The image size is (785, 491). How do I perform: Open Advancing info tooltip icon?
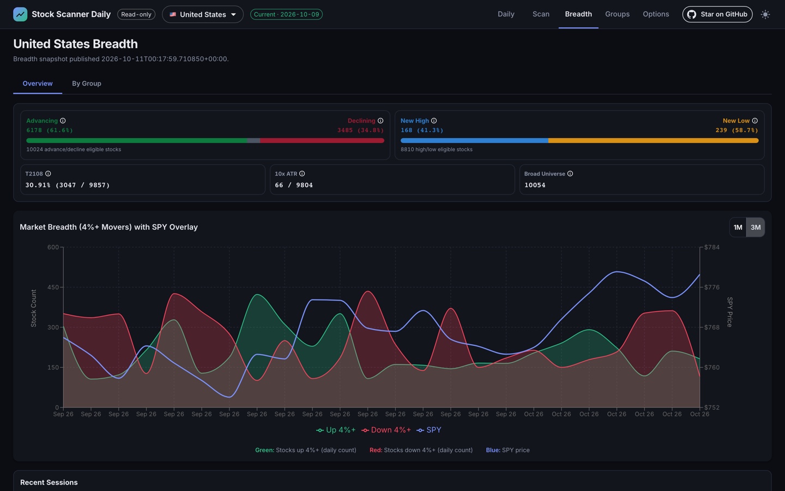coord(63,121)
